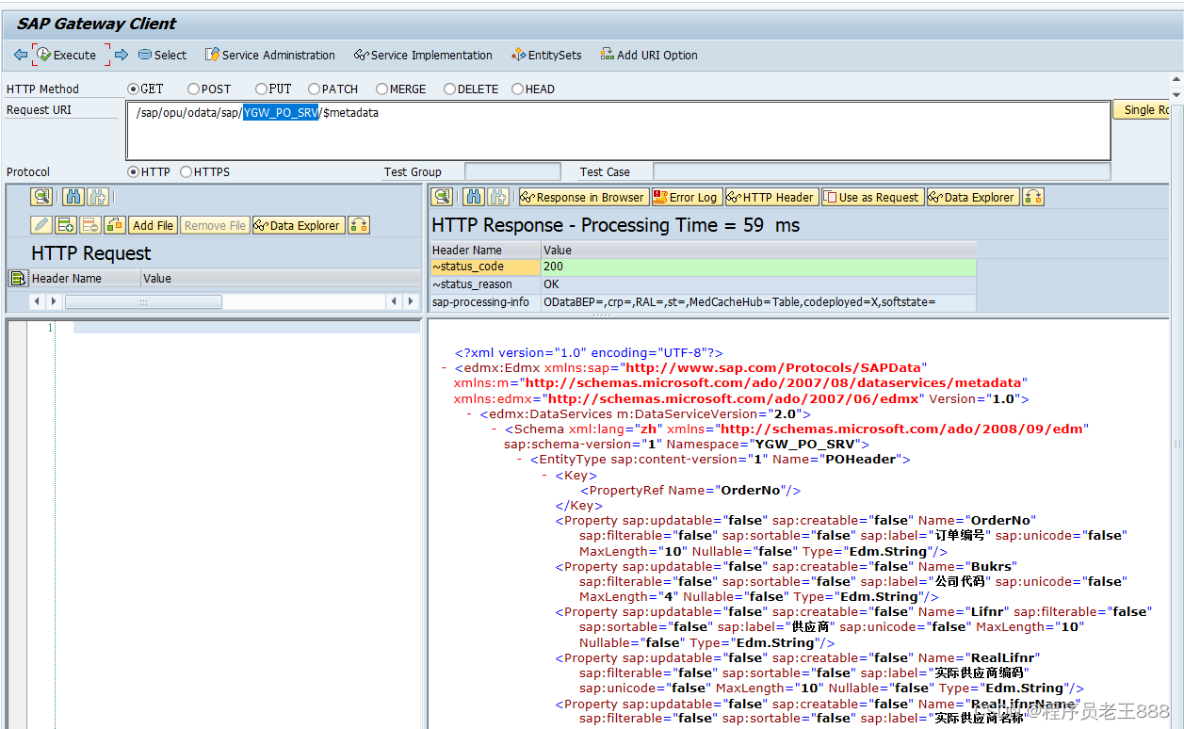This screenshot has height=729, width=1184.
Task: Click Add URI Option
Action: pos(649,55)
